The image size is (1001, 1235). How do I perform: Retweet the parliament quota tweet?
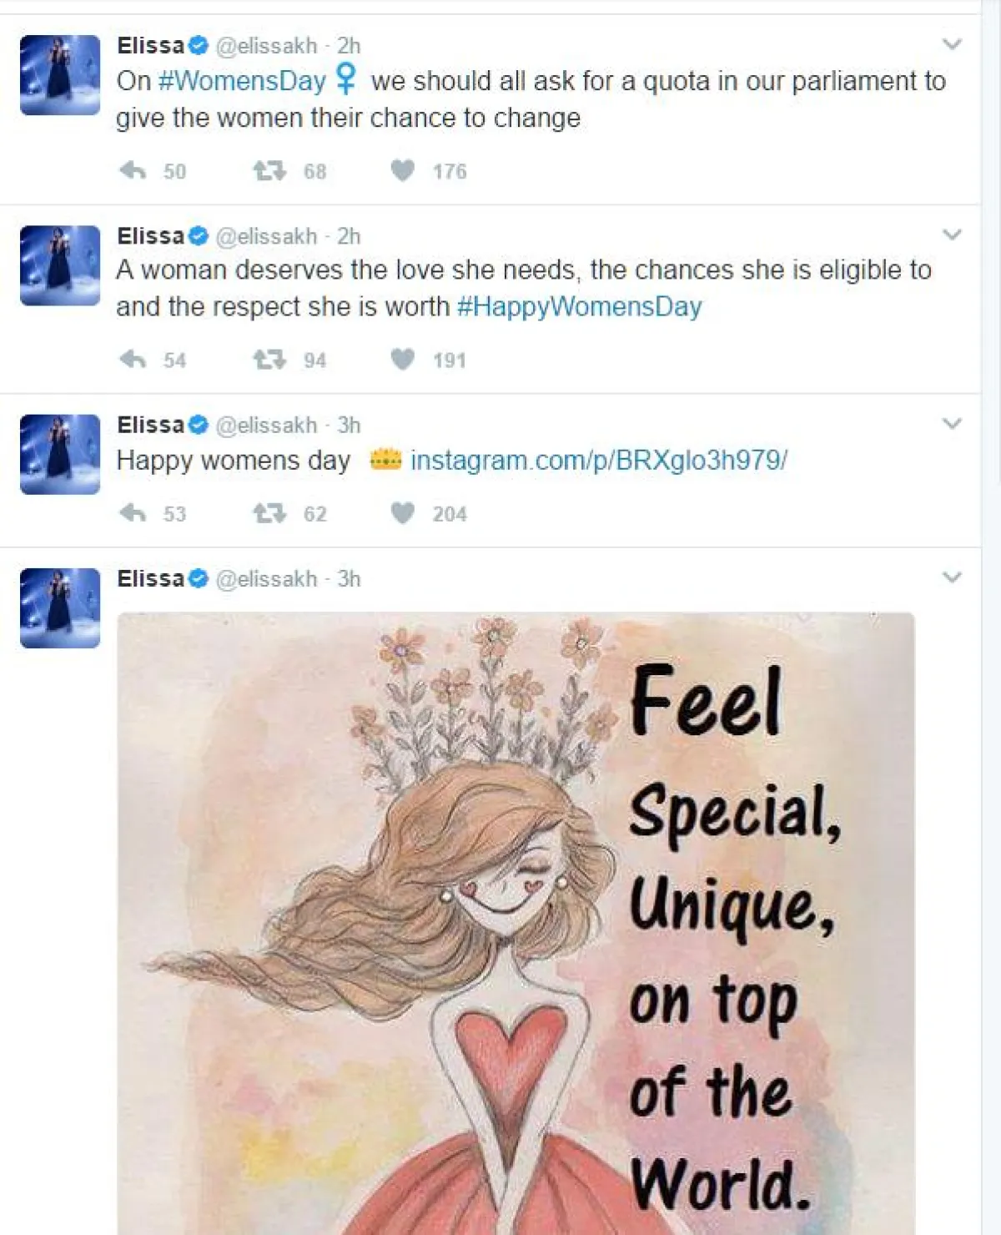[x=269, y=171]
